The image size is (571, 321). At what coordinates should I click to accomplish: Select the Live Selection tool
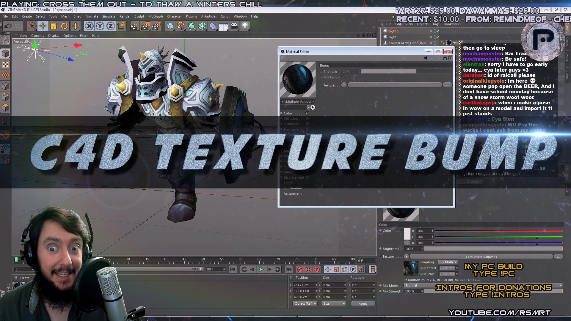[32, 26]
